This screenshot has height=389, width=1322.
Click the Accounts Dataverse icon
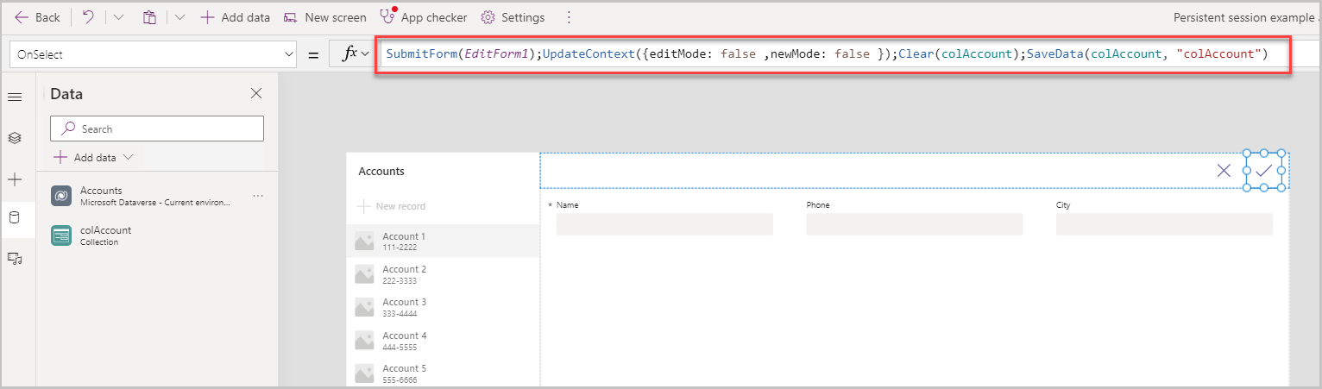61,196
